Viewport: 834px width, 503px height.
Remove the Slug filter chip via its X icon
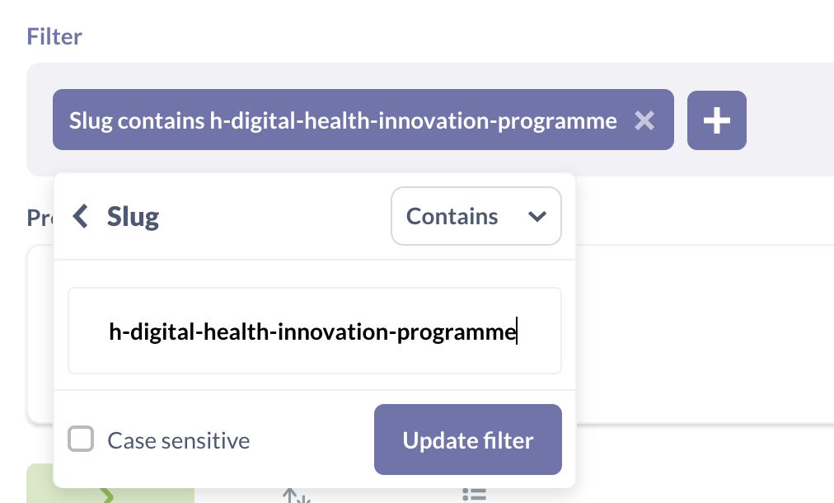click(x=644, y=120)
